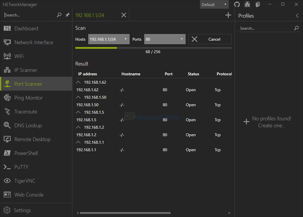Sort by Protocol column header

224,74
